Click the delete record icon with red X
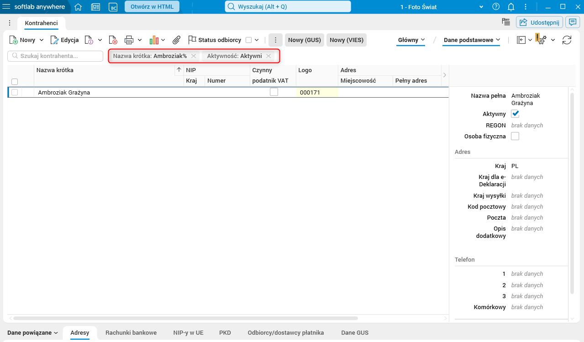The width and height of the screenshot is (584, 342). pyautogui.click(x=113, y=40)
